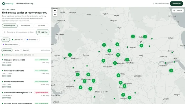Click the camera icon on Photo tab
The height and width of the screenshot is (104, 185).
pyautogui.click(x=39, y=26)
